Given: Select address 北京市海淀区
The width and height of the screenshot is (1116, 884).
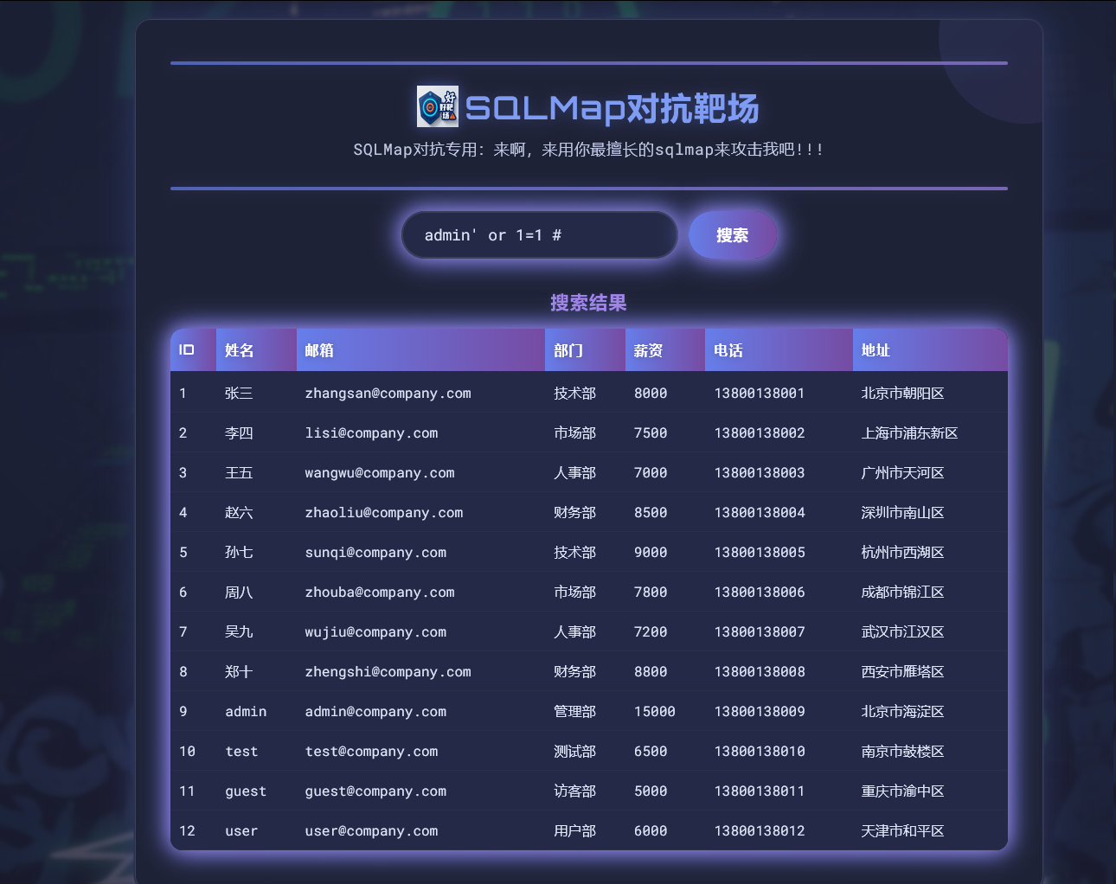Looking at the screenshot, I should coord(902,712).
